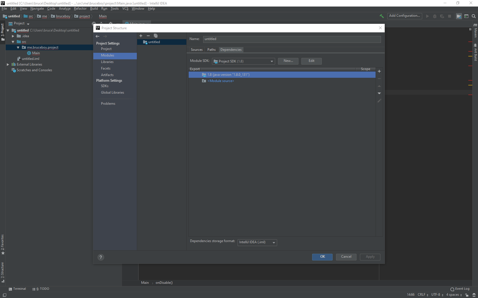Image resolution: width=478 pixels, height=298 pixels.
Task: Open the help question mark button
Action: click(101, 257)
